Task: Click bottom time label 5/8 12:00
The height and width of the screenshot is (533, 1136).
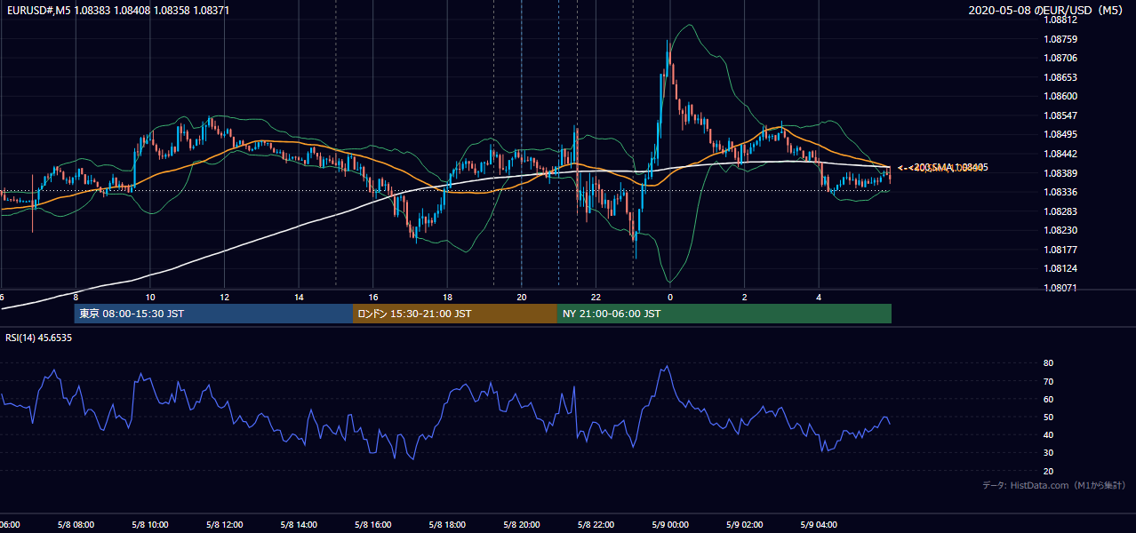Action: [x=225, y=525]
